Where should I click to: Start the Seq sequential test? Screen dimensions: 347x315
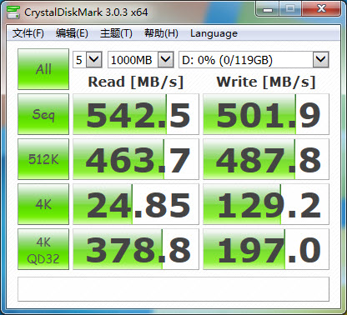pyautogui.click(x=43, y=114)
